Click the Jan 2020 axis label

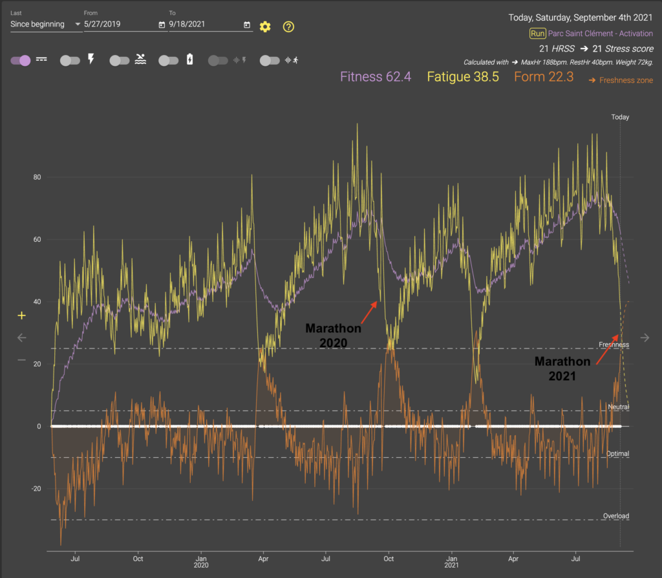coord(201,562)
